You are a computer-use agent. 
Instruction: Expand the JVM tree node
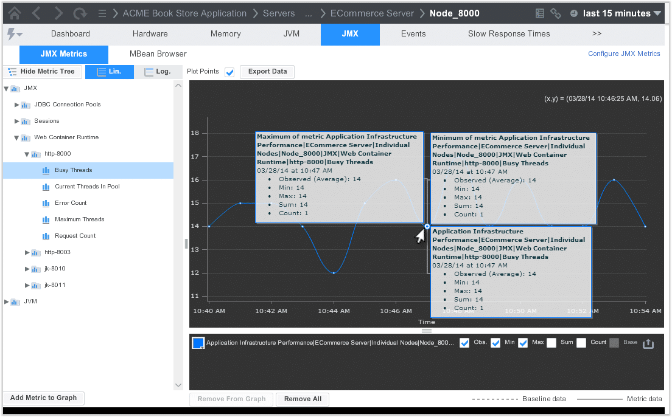pos(6,302)
